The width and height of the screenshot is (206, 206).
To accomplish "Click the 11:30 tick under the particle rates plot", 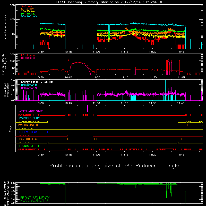I will click(153, 78).
